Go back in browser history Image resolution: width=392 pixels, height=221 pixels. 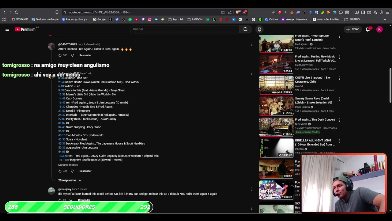coord(4,12)
